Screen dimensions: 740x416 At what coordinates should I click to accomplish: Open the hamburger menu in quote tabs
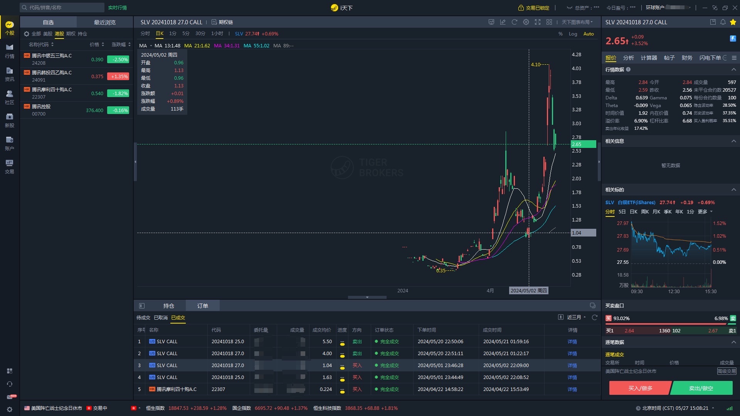[x=734, y=58]
